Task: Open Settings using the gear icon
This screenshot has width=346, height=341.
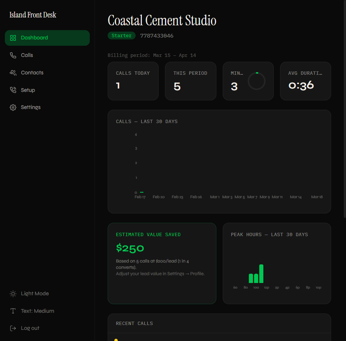Action: pos(13,107)
